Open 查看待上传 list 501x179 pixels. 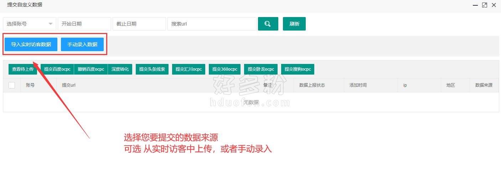pos(23,69)
